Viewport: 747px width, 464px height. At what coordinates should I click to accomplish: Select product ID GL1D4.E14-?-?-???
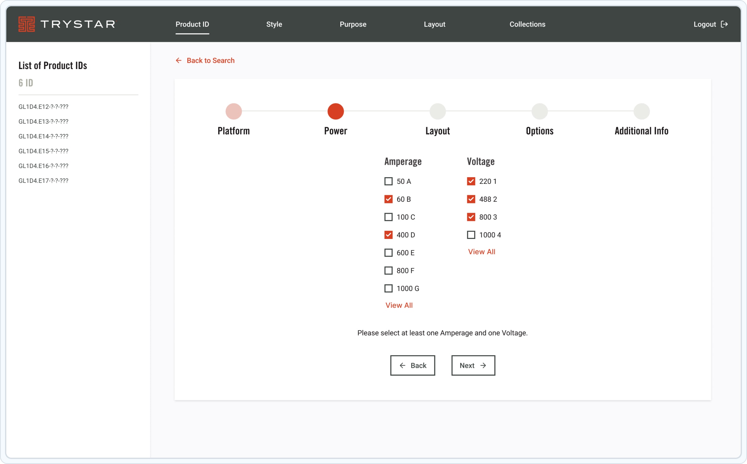coord(43,136)
